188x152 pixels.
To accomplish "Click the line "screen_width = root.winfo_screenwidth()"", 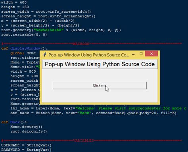I will tap(46, 11).
